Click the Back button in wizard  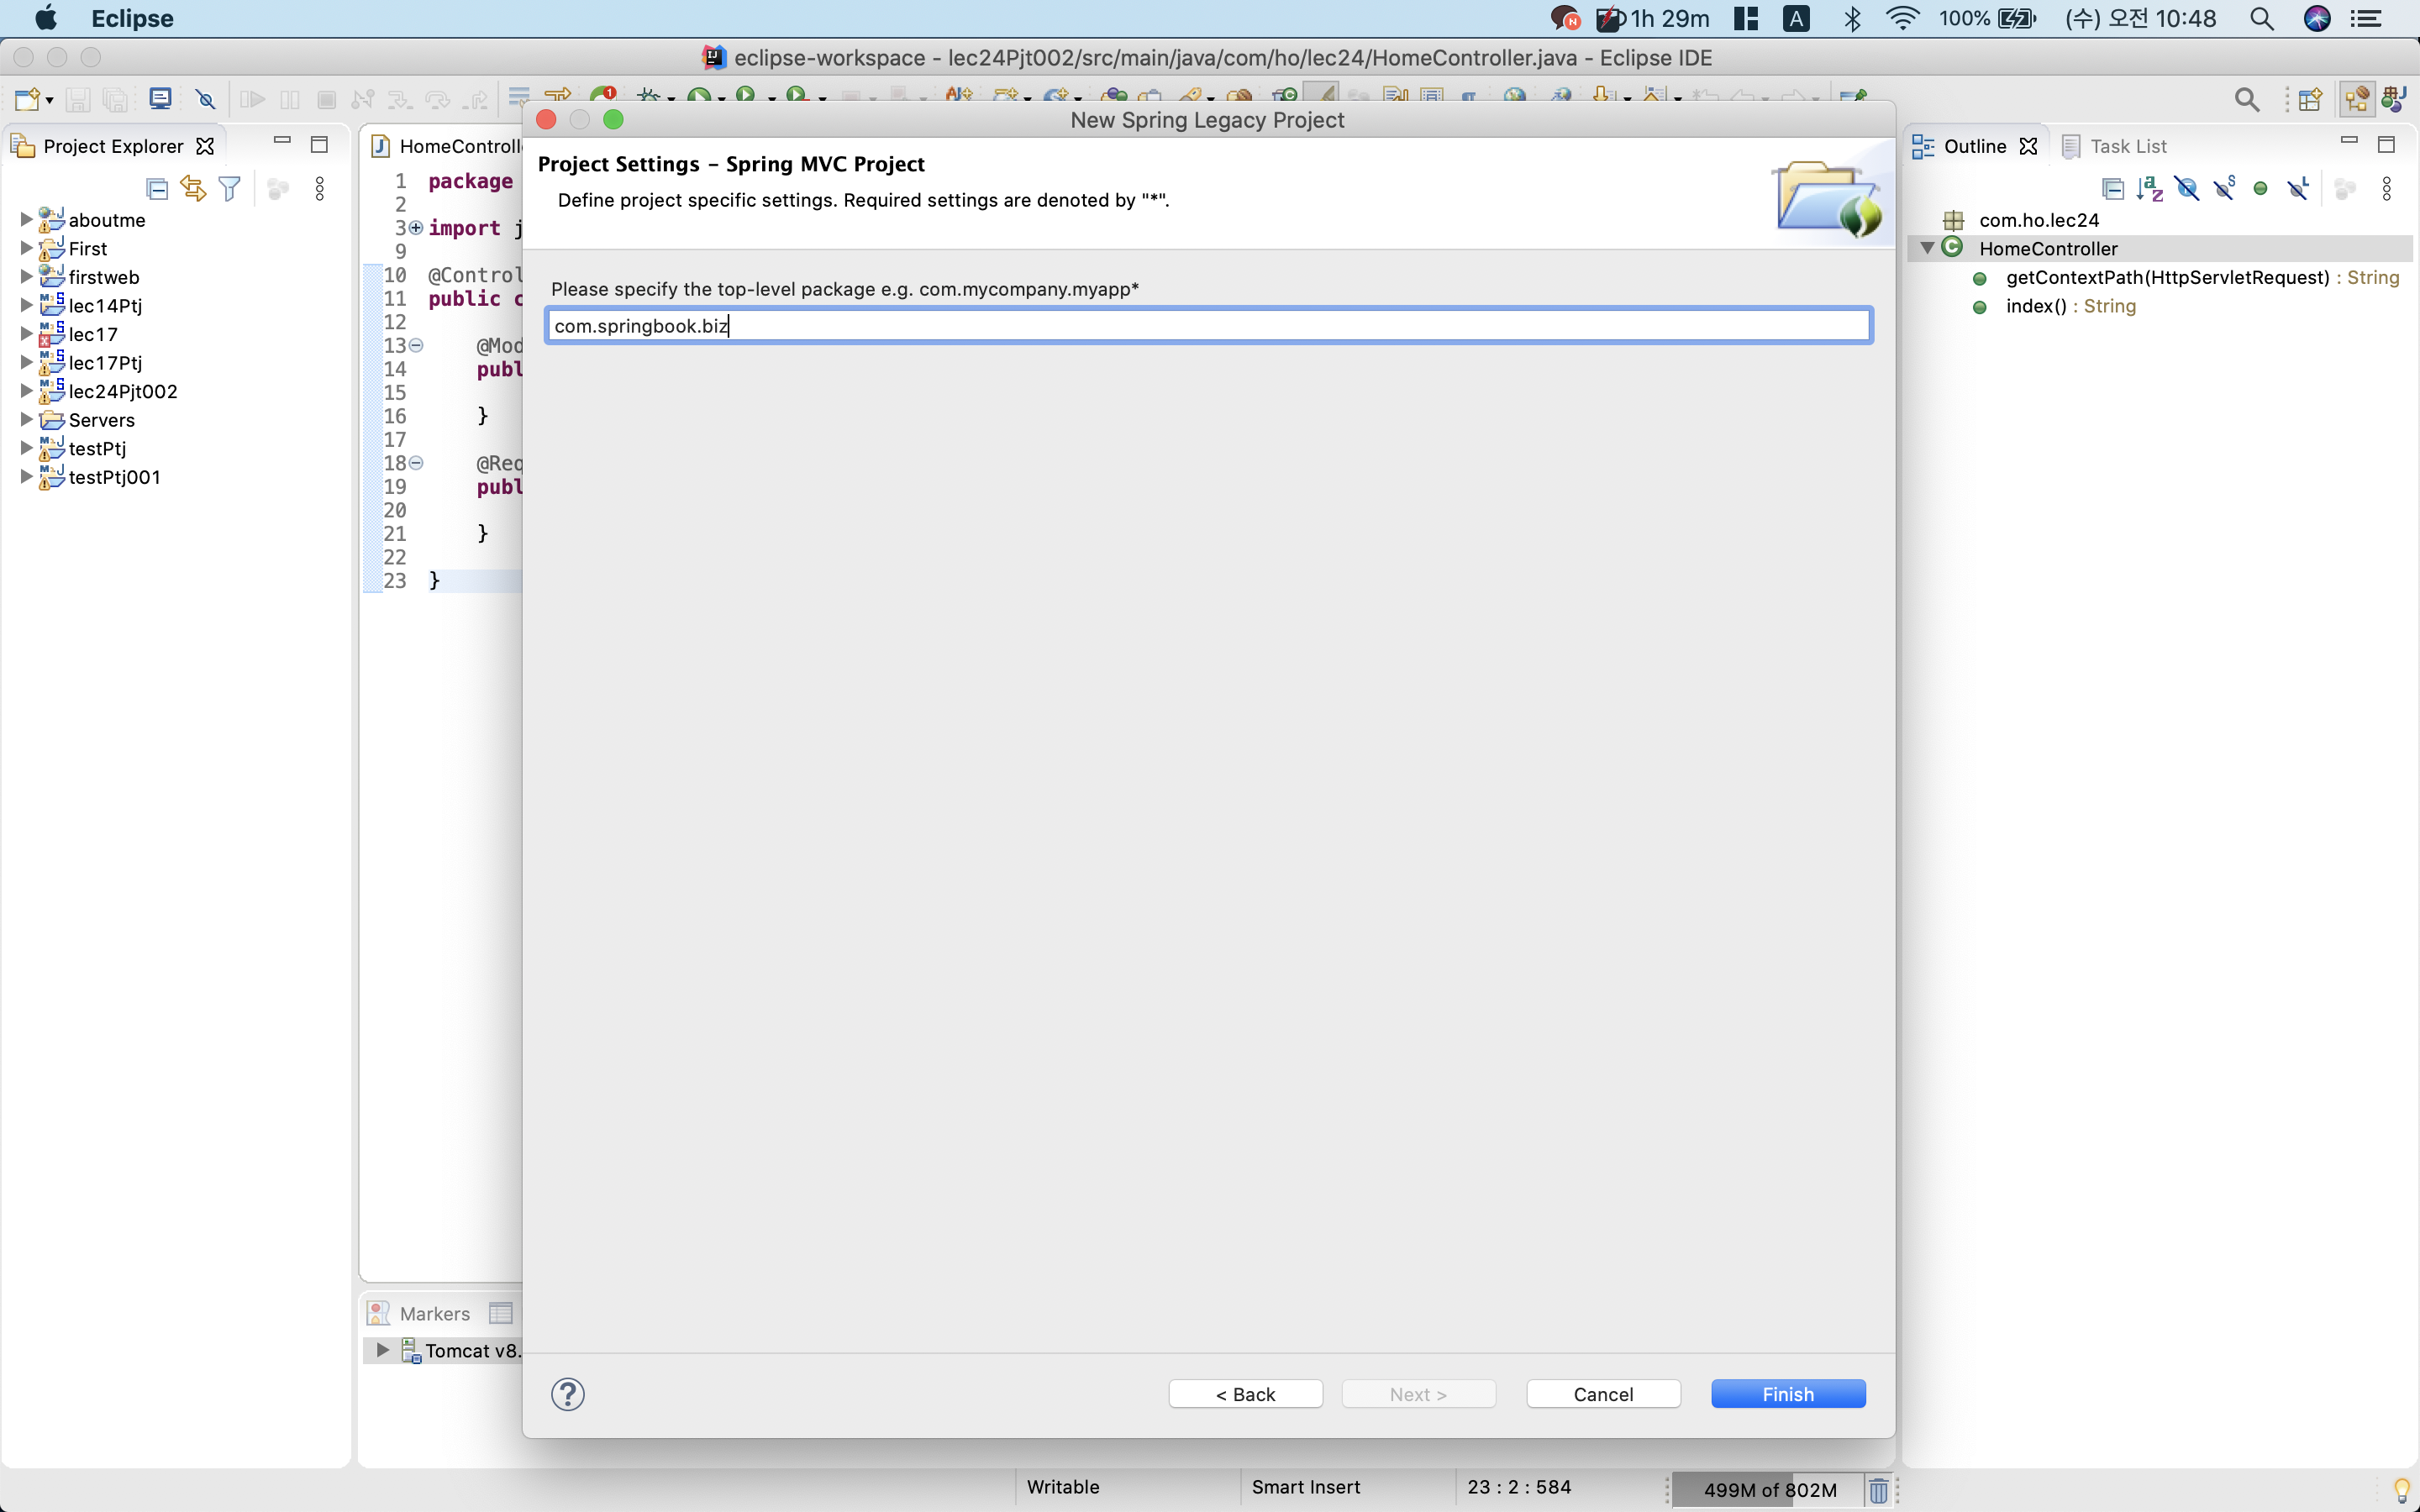[1245, 1393]
